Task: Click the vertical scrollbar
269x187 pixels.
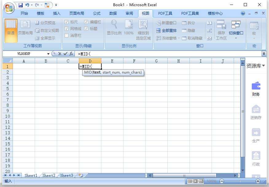Action: tap(243, 111)
